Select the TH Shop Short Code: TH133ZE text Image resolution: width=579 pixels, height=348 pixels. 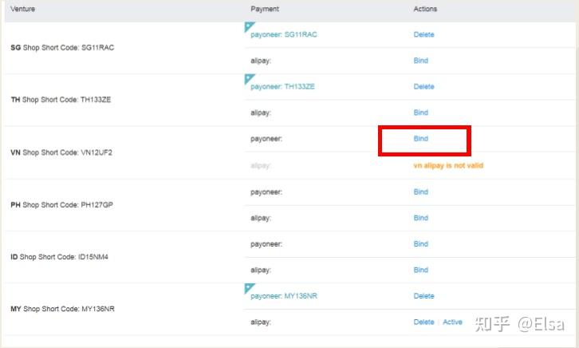tap(61, 100)
